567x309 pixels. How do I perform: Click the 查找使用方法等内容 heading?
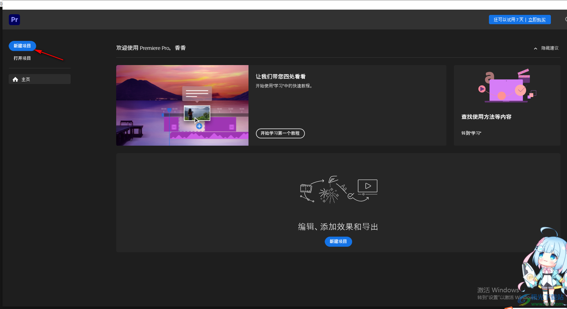pos(486,117)
